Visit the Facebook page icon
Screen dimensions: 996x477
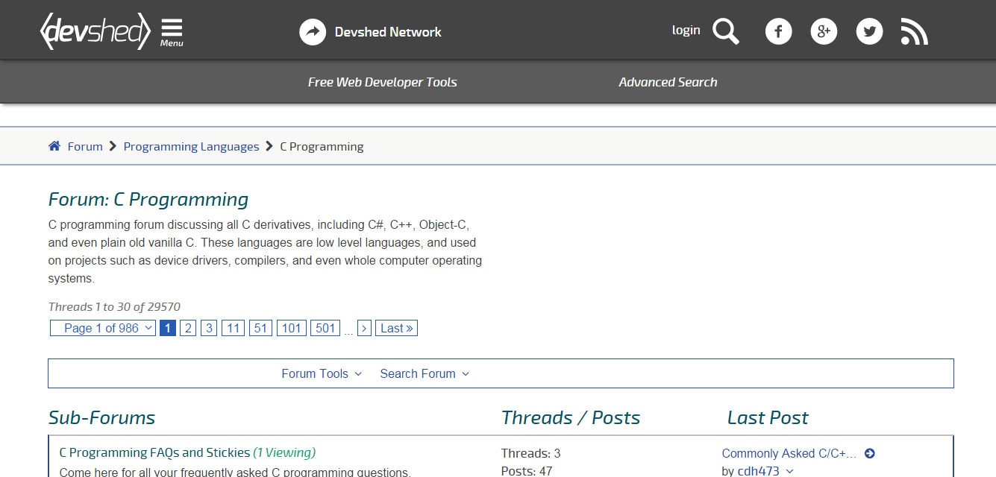pos(778,31)
